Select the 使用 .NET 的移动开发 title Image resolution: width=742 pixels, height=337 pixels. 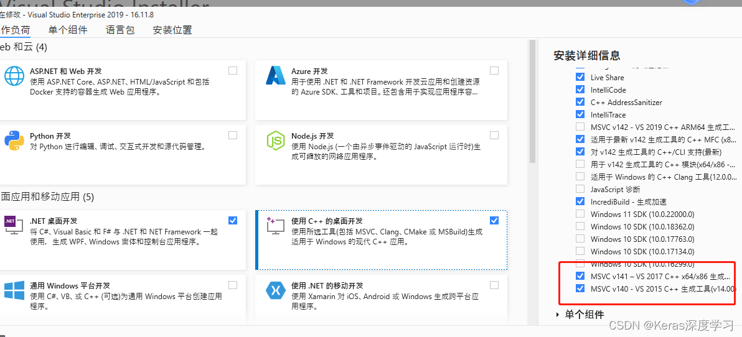327,286
